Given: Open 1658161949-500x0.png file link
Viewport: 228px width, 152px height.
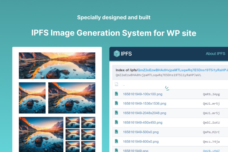Looking at the screenshot, I should click(141, 132).
